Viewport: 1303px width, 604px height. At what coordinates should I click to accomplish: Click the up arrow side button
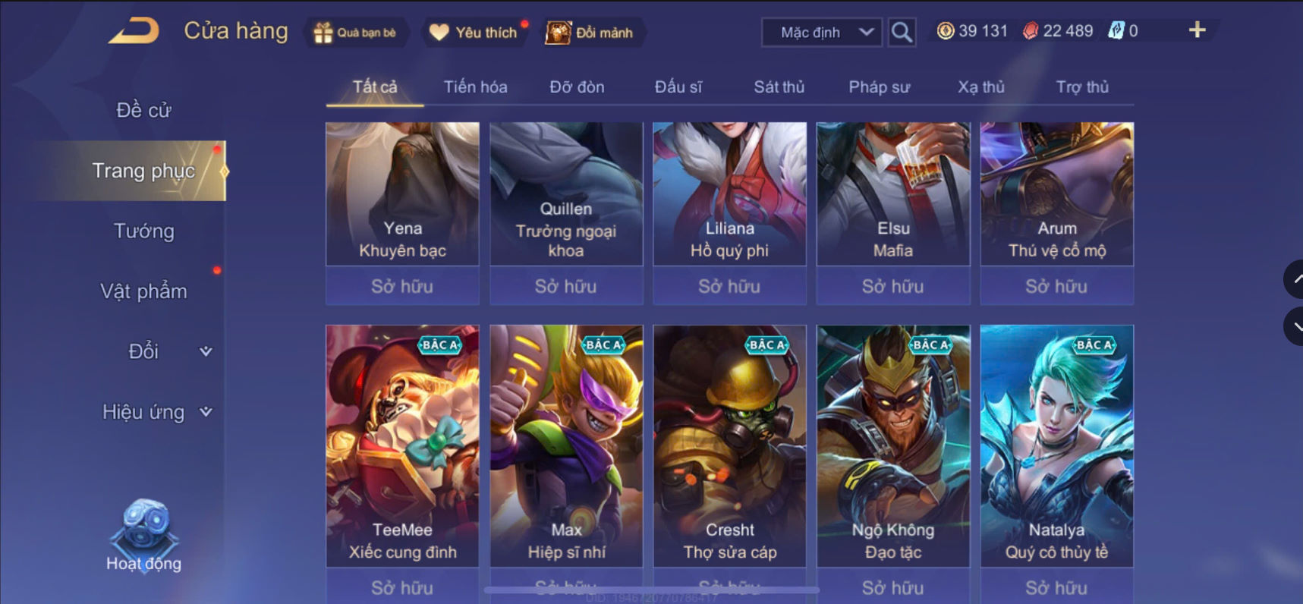coord(1294,279)
